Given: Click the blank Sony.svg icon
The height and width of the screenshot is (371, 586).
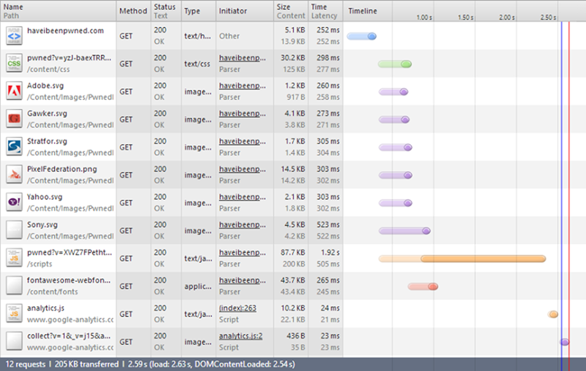Looking at the screenshot, I should pos(14,230).
